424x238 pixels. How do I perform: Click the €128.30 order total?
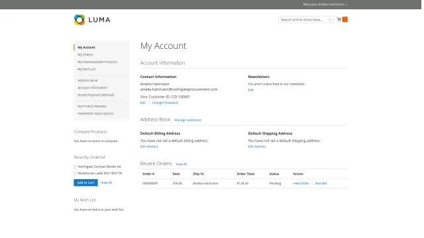(242, 183)
